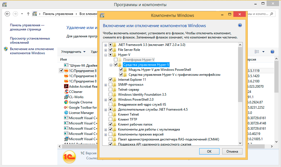Enable Клиент Telnet checkbox

(110, 114)
